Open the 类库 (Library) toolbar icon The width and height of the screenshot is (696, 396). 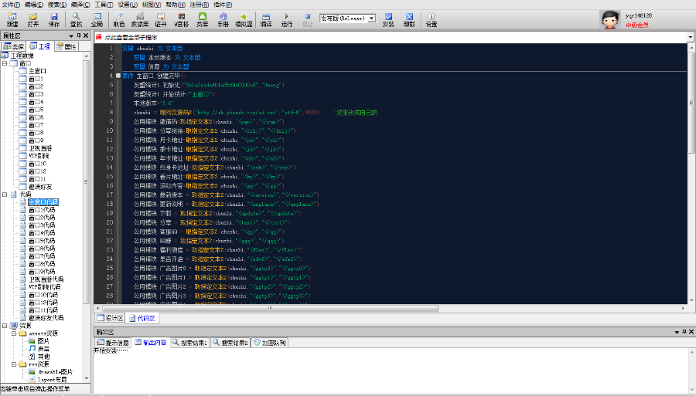pos(203,20)
